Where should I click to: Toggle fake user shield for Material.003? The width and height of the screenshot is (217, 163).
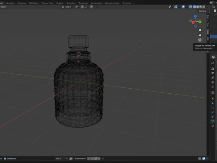click(x=93, y=158)
